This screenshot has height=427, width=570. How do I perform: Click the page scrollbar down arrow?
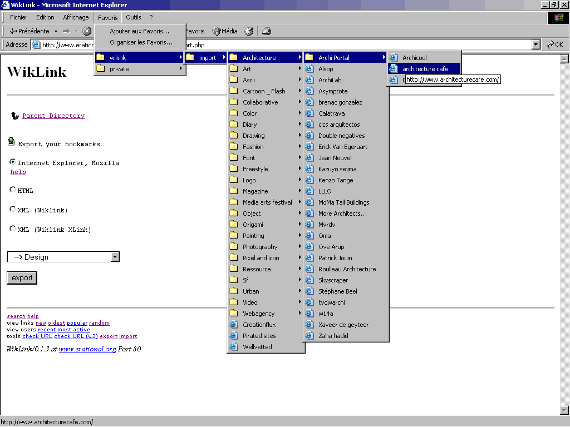(564, 411)
